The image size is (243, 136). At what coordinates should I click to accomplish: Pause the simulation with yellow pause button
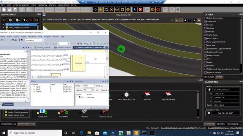153,9
